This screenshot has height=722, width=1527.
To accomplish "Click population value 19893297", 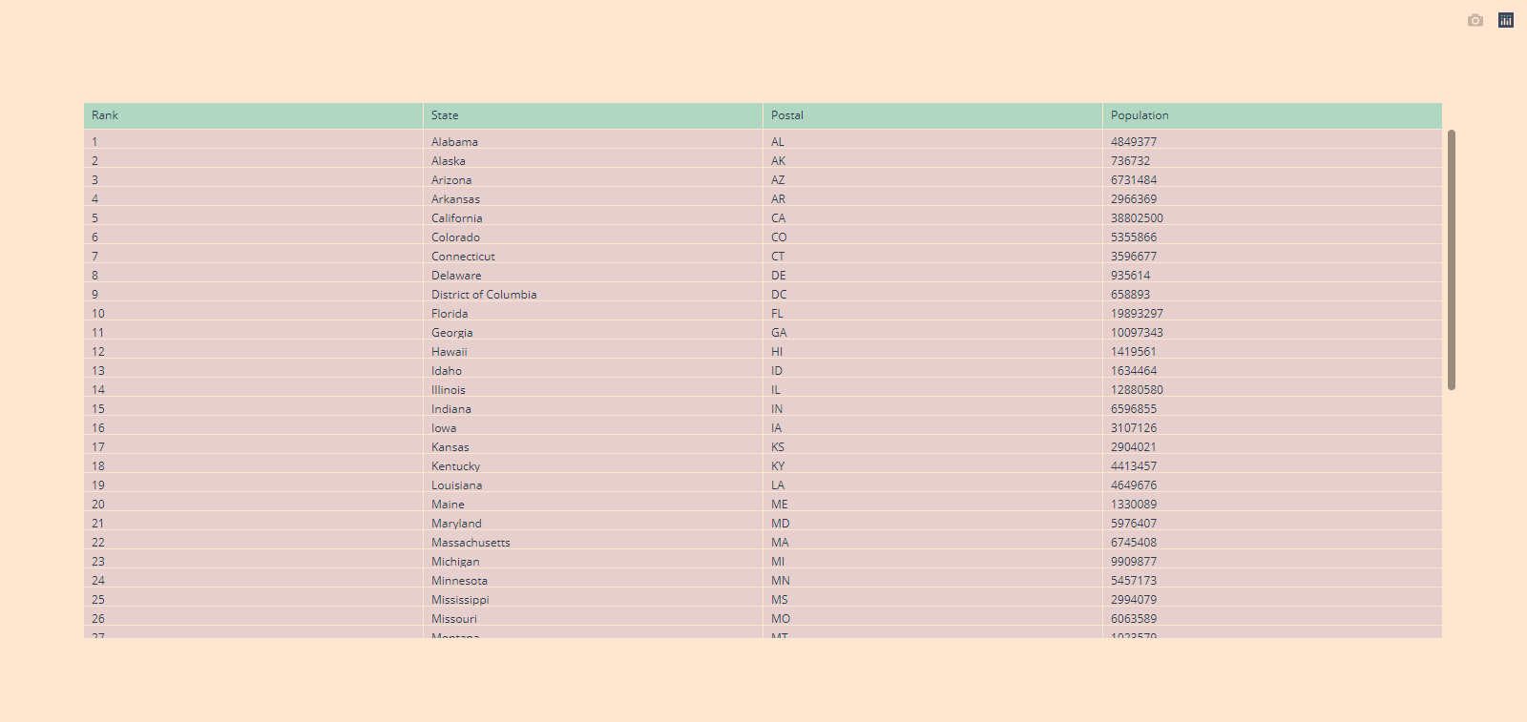I will [1137, 314].
